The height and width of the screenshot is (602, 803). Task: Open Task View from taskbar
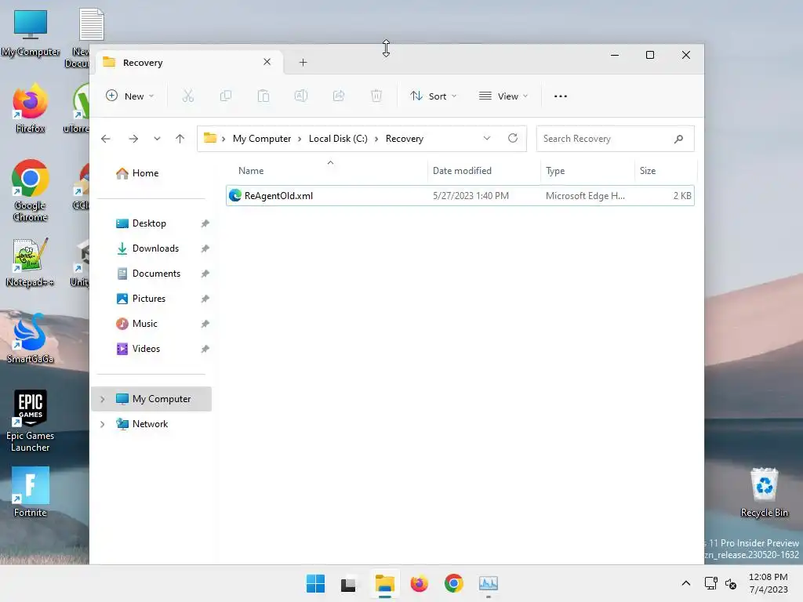point(348,583)
